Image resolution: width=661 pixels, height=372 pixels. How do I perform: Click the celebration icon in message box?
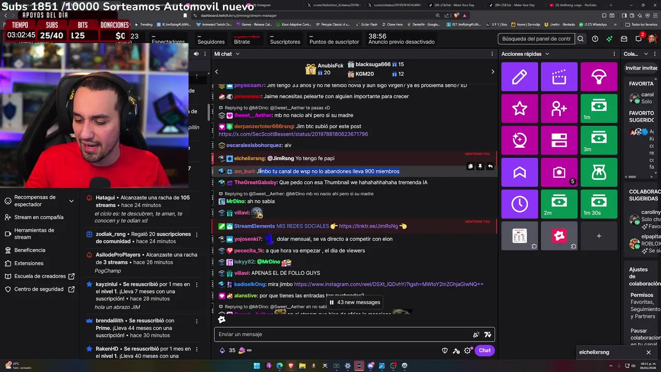pyautogui.click(x=476, y=334)
